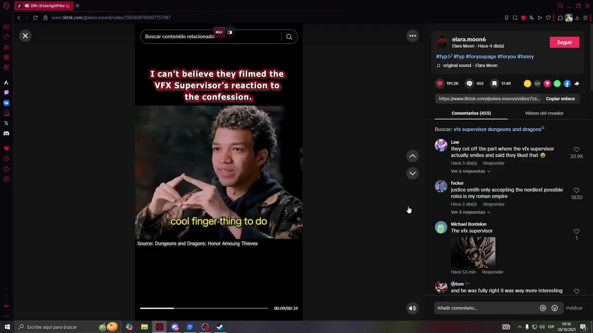Reply to Michael Bordelon's comment
Viewport: 593px width, 333px height.
(x=492, y=272)
